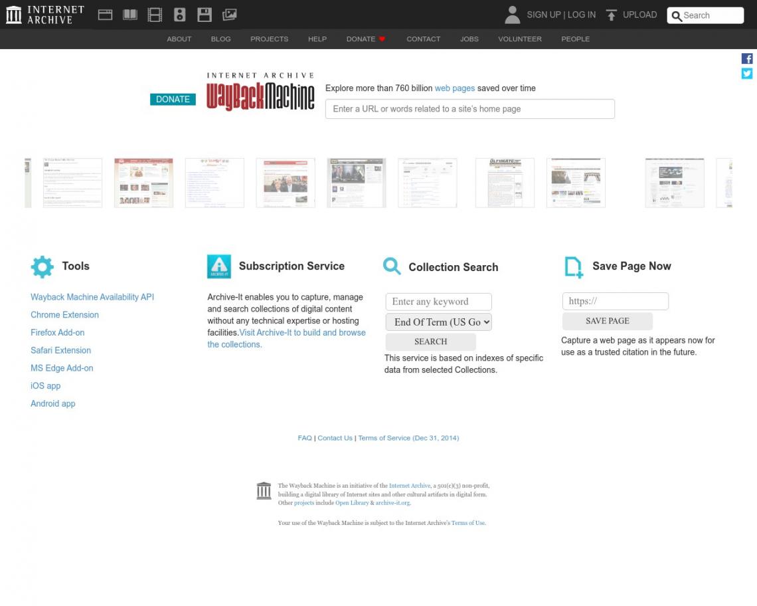Focus the https:// Save Page field
Image resolution: width=757 pixels, height=606 pixels.
(615, 302)
